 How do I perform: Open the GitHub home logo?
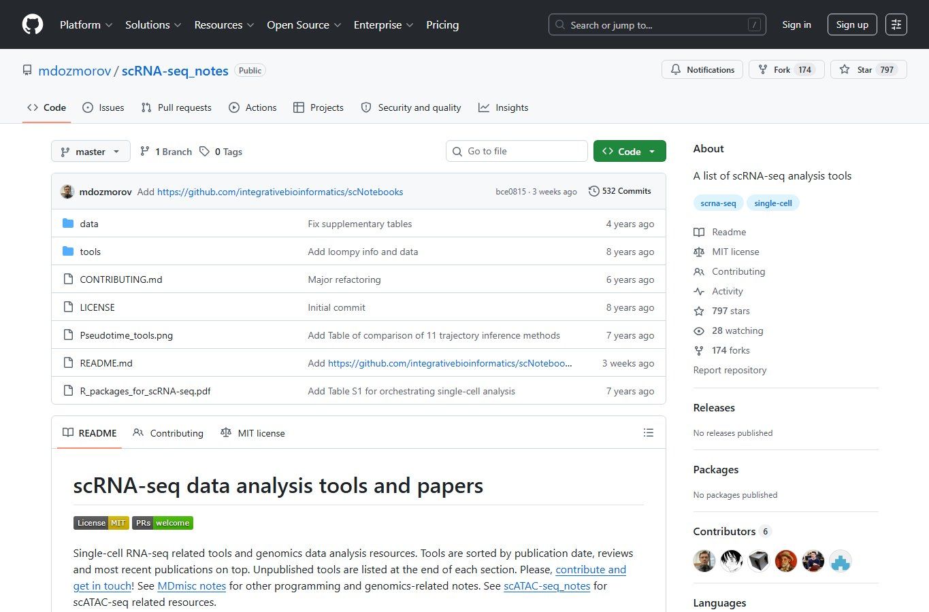[33, 24]
